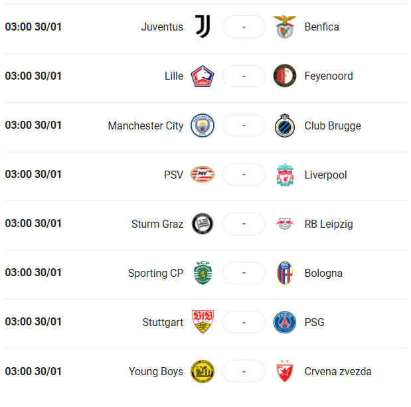Click the Sporting CP green crest
Image resolution: width=411 pixels, height=407 pixels.
pos(203,273)
